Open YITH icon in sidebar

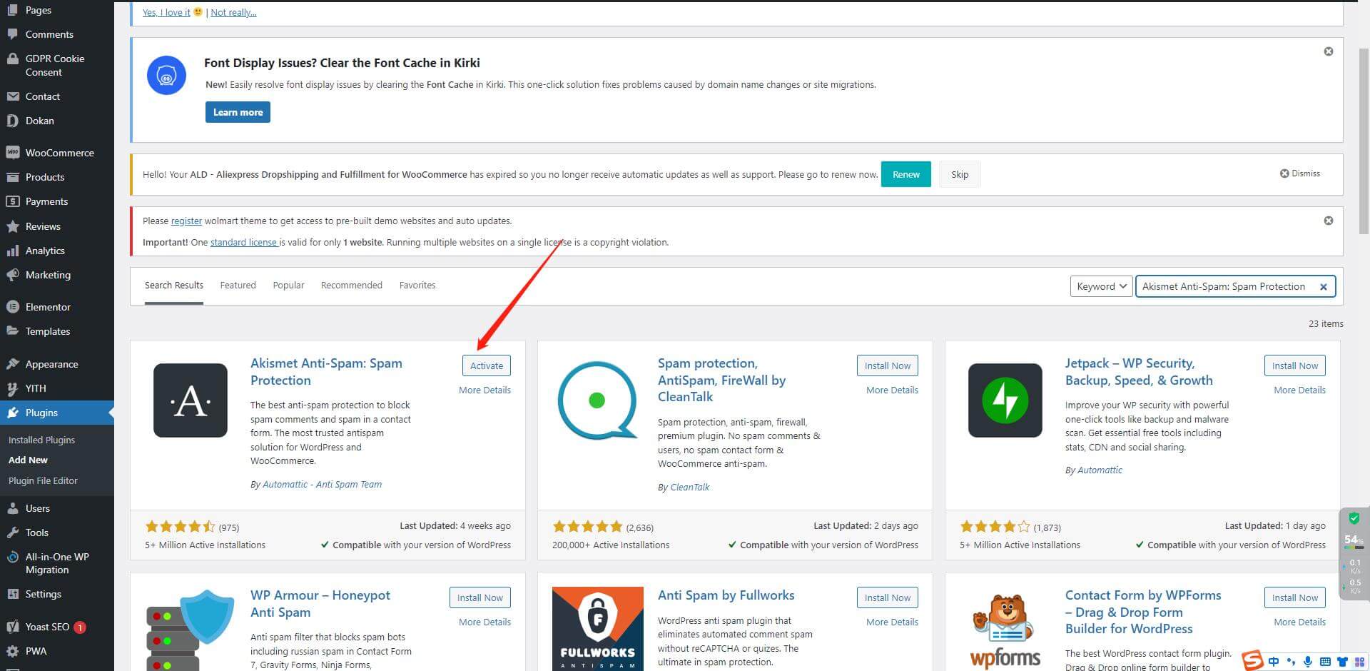[12, 388]
